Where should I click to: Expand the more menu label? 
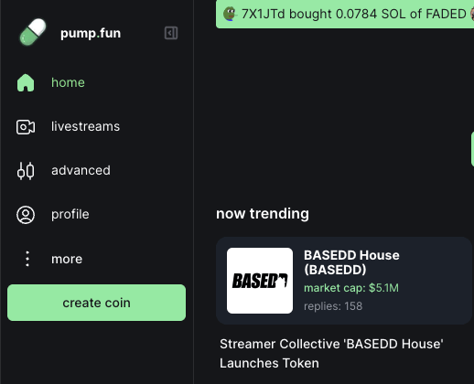coord(67,259)
